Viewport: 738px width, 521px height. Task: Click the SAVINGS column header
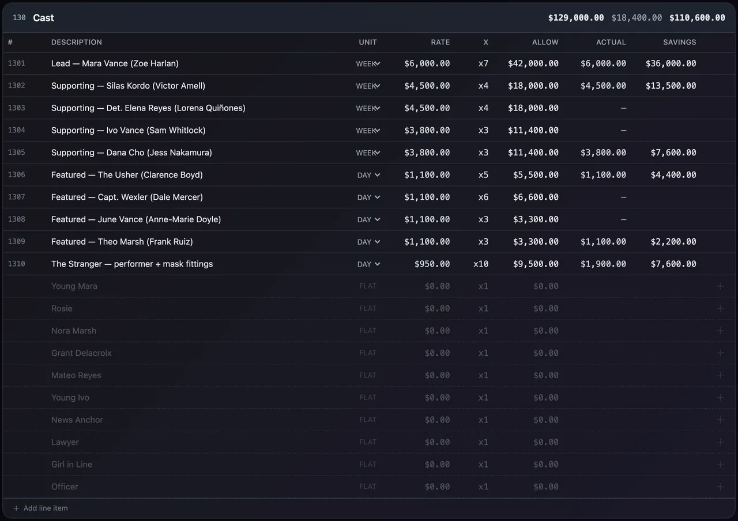point(679,42)
